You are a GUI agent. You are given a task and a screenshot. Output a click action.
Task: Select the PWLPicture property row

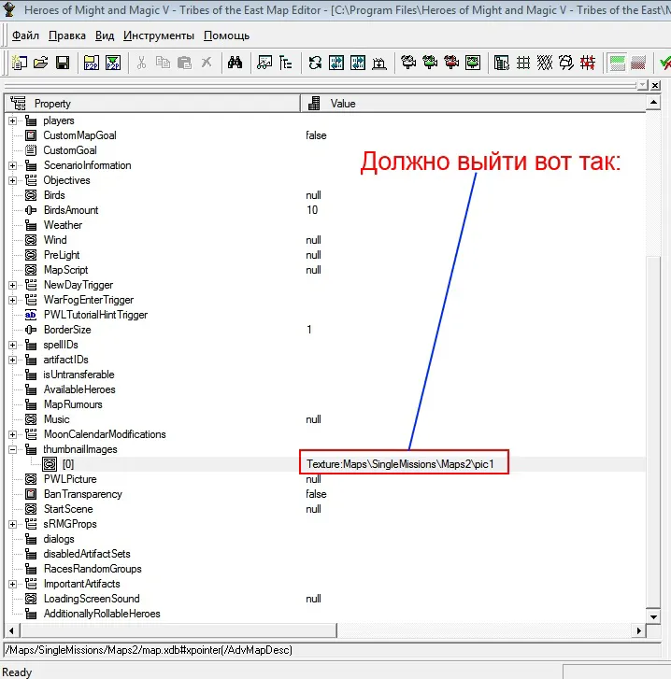point(325,479)
